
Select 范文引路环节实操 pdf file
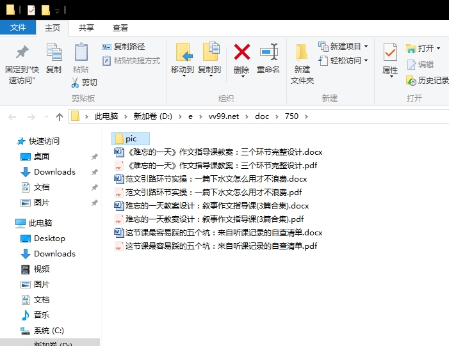click(208, 193)
